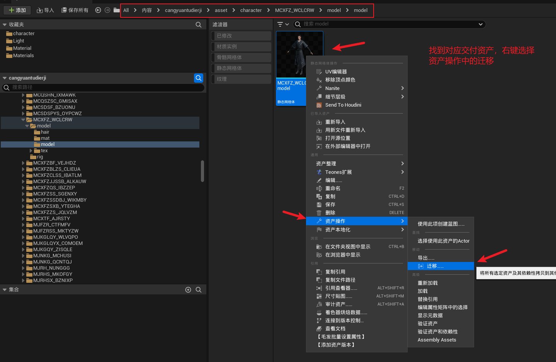
Task: Click the MCXFZ_WCLCRW model asset thumbnail
Action: (299, 54)
